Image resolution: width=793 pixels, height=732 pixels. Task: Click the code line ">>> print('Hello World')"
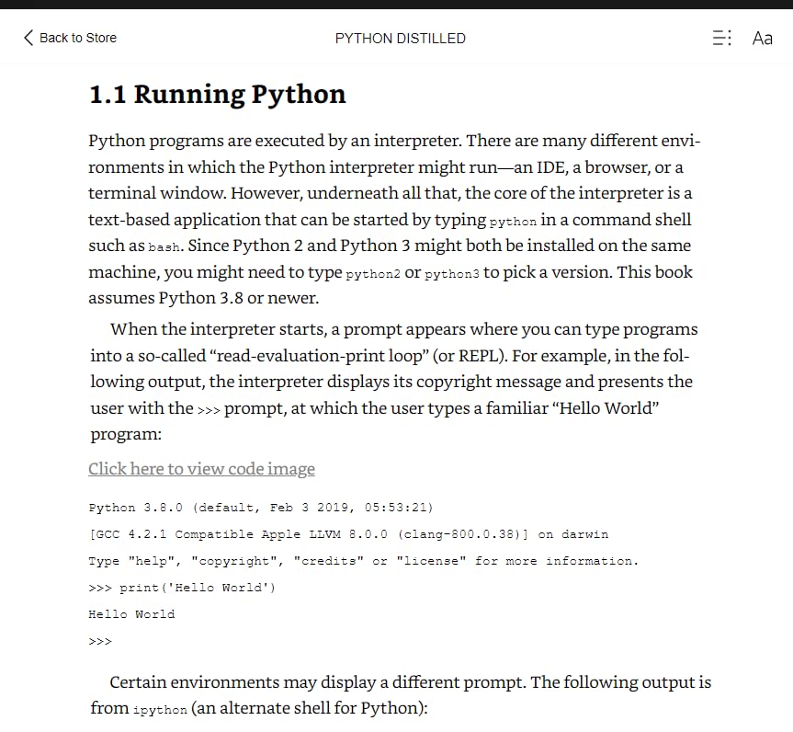point(182,588)
